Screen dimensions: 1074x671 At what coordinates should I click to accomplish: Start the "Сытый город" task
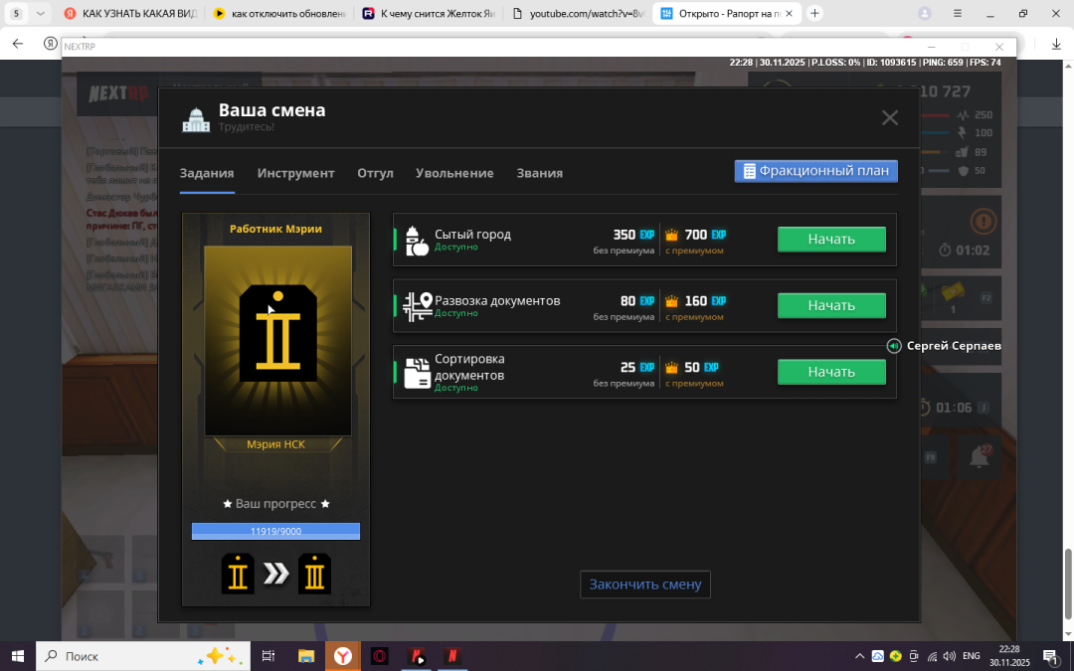coord(830,240)
